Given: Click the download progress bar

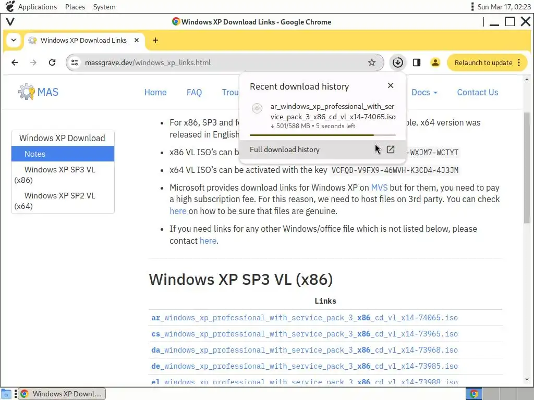Looking at the screenshot, I should 322,135.
